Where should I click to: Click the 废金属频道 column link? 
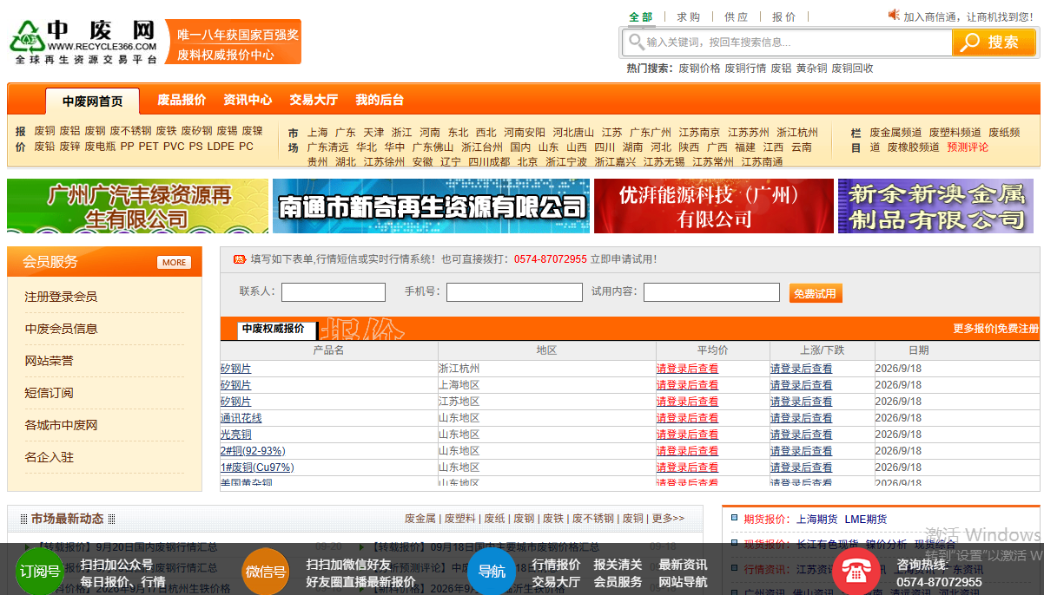pos(895,133)
